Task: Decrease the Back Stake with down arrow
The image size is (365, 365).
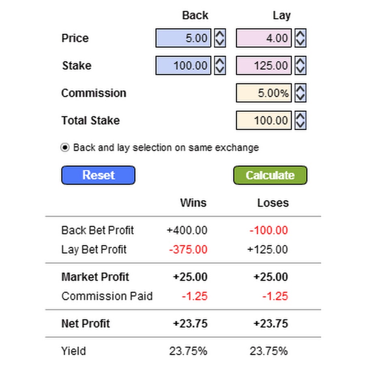Action: click(219, 69)
